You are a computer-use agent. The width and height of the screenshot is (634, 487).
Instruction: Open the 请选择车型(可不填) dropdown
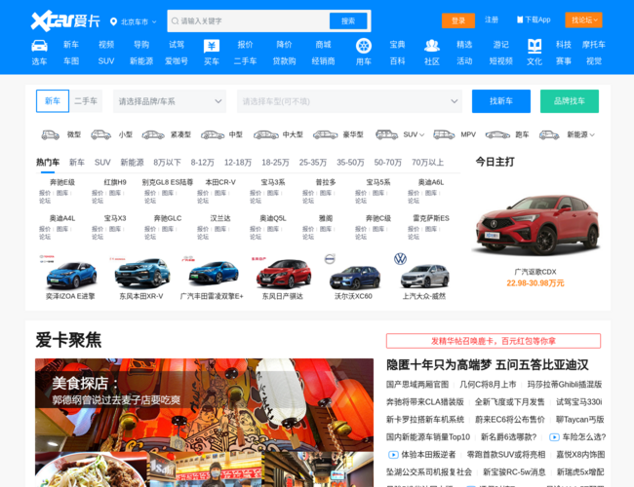(x=349, y=101)
